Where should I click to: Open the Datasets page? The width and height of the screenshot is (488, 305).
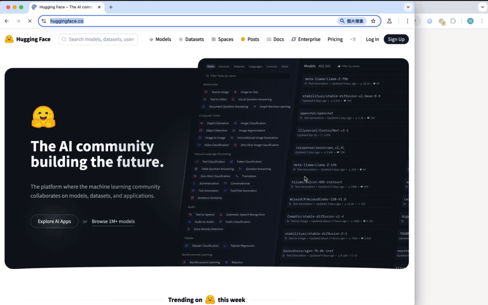[x=191, y=39]
